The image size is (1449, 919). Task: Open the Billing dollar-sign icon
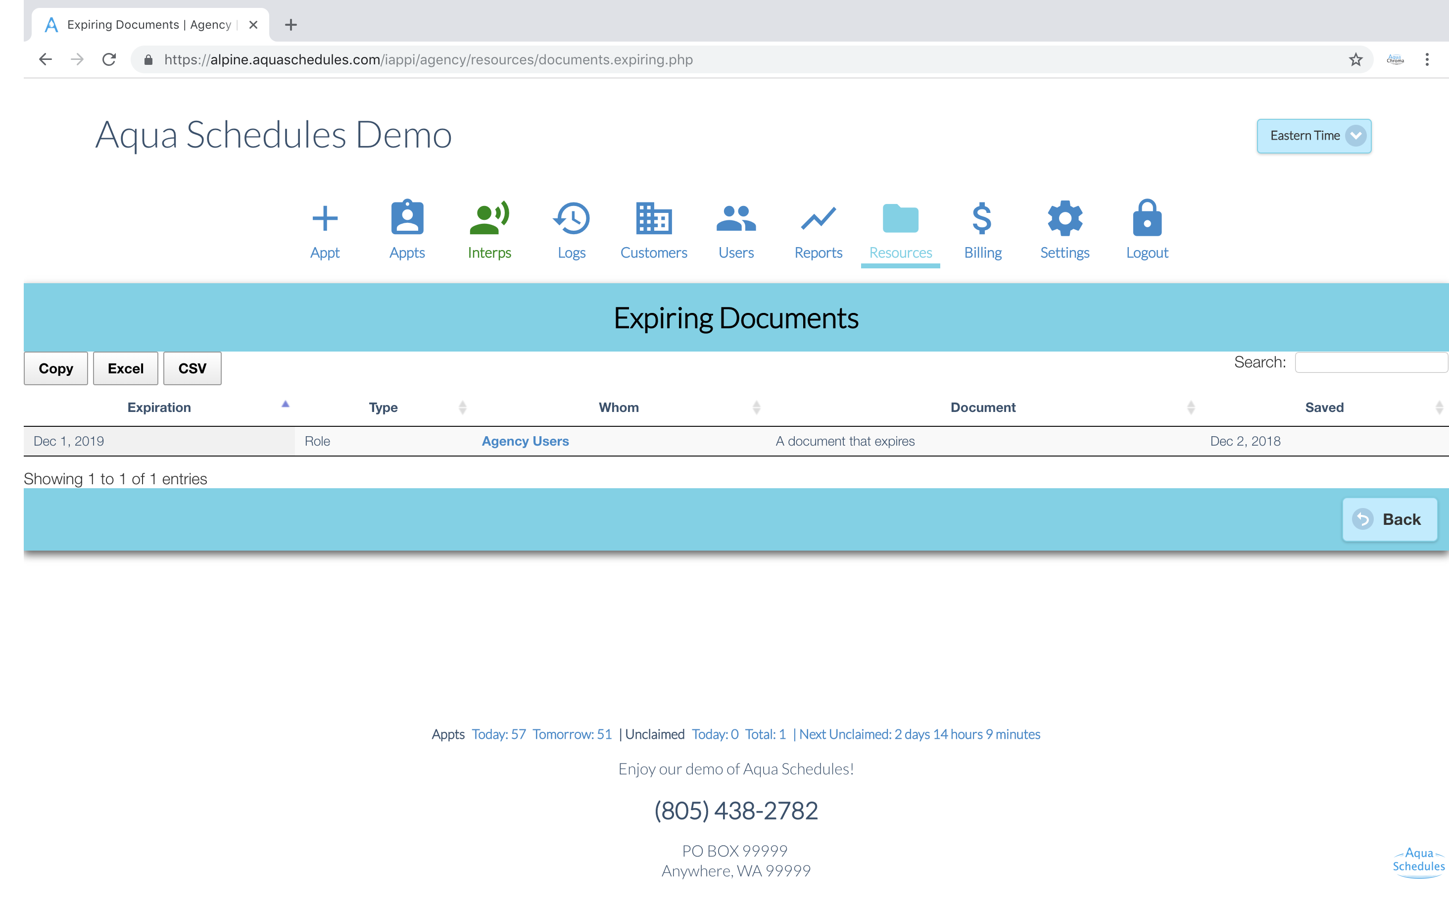click(982, 218)
